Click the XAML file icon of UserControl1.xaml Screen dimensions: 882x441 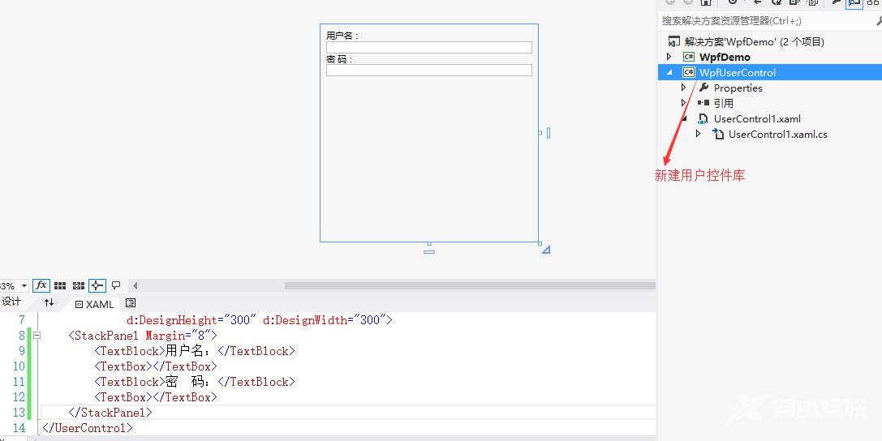703,118
